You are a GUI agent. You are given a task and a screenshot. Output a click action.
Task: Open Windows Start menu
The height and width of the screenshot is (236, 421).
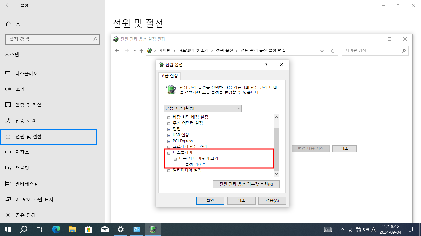click(x=8, y=229)
